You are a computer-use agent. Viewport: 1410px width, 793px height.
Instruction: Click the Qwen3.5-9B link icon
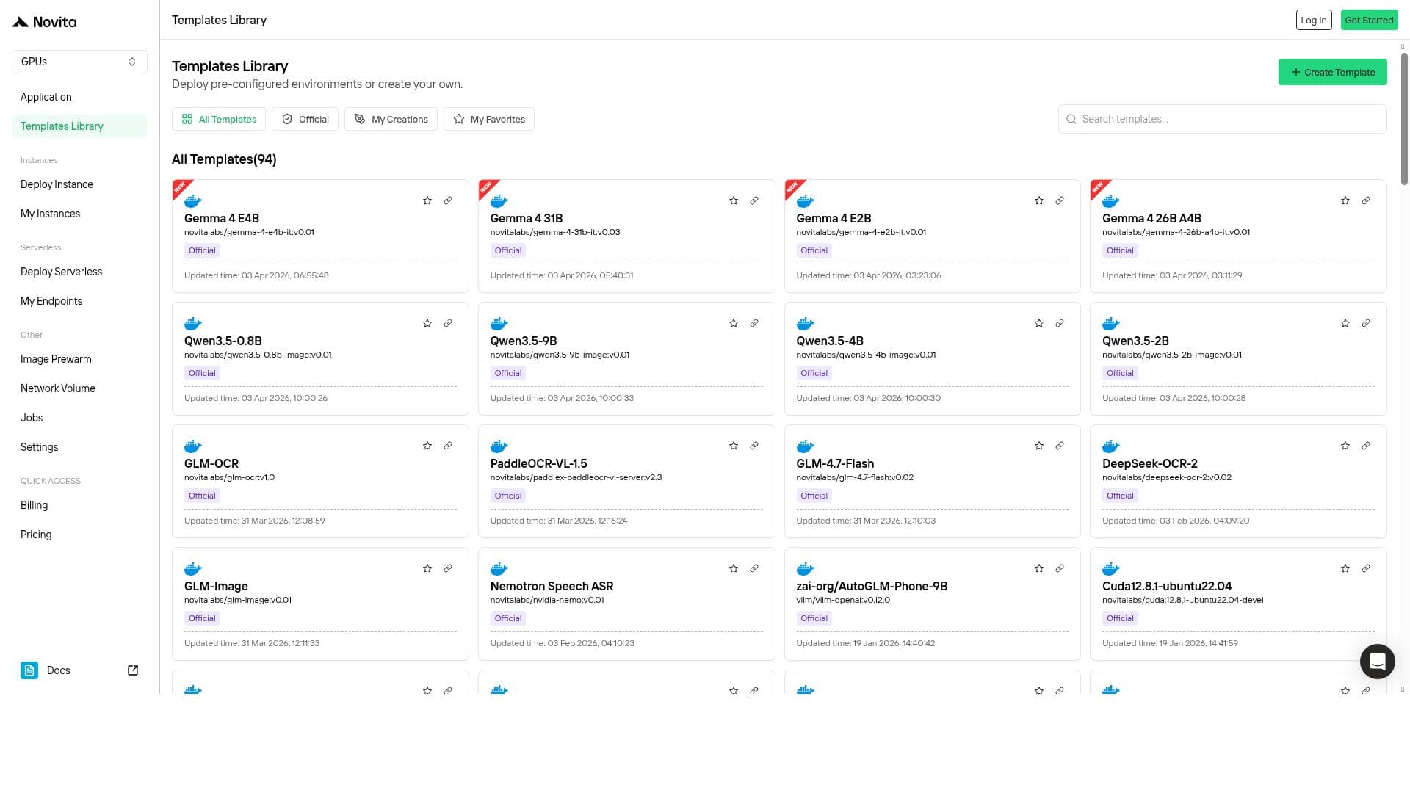754,323
